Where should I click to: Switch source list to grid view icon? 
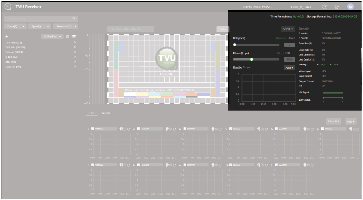click(x=67, y=37)
